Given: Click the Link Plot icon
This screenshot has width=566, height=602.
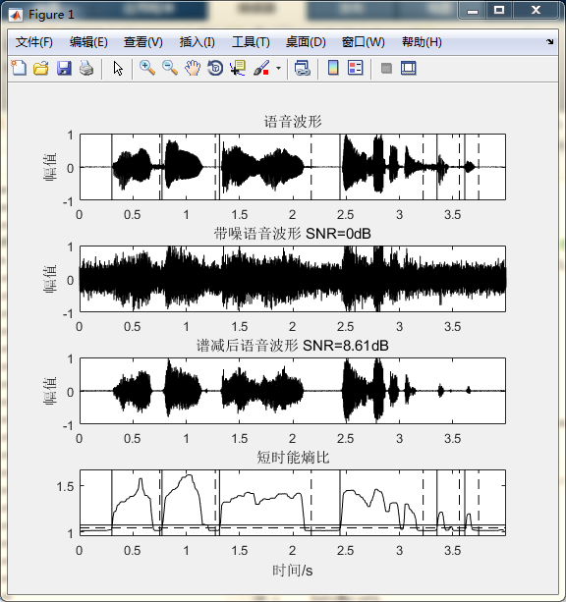Looking at the screenshot, I should click(303, 69).
